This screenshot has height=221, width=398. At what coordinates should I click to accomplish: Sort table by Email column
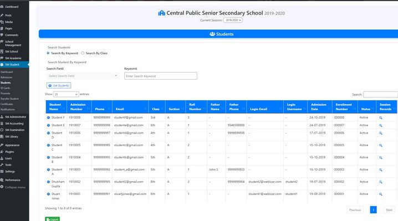(130, 107)
